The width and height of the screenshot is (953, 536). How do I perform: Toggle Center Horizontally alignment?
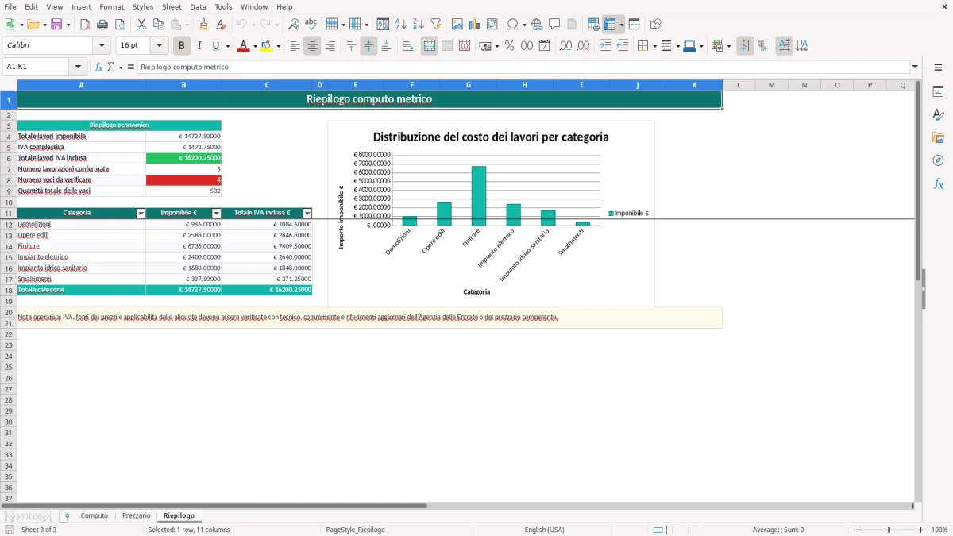click(x=312, y=46)
